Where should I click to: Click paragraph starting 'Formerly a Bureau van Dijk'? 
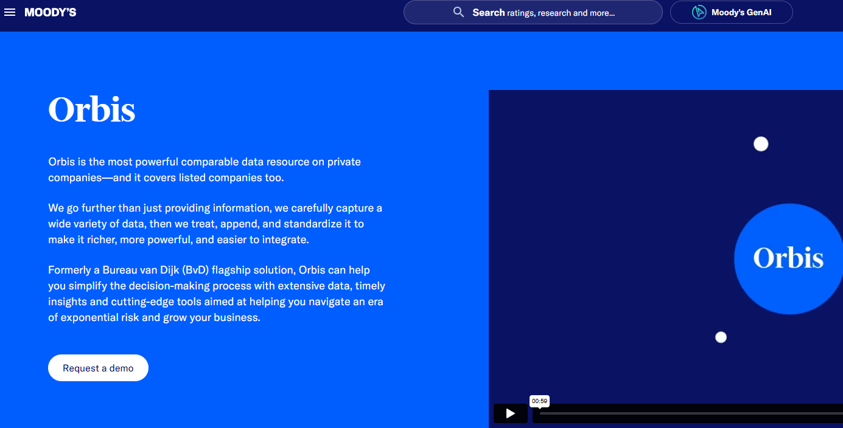pyautogui.click(x=217, y=294)
